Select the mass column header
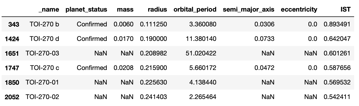 (125, 10)
